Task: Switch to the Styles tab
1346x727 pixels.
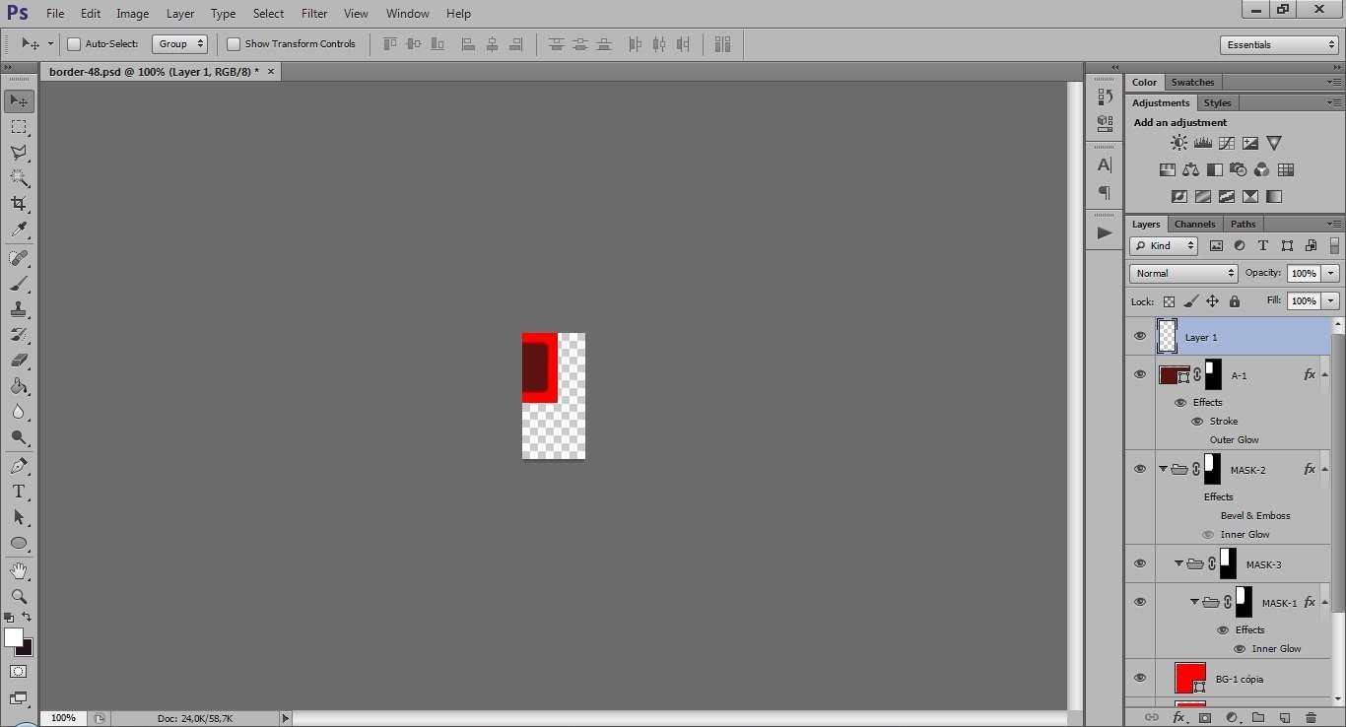Action: 1217,103
